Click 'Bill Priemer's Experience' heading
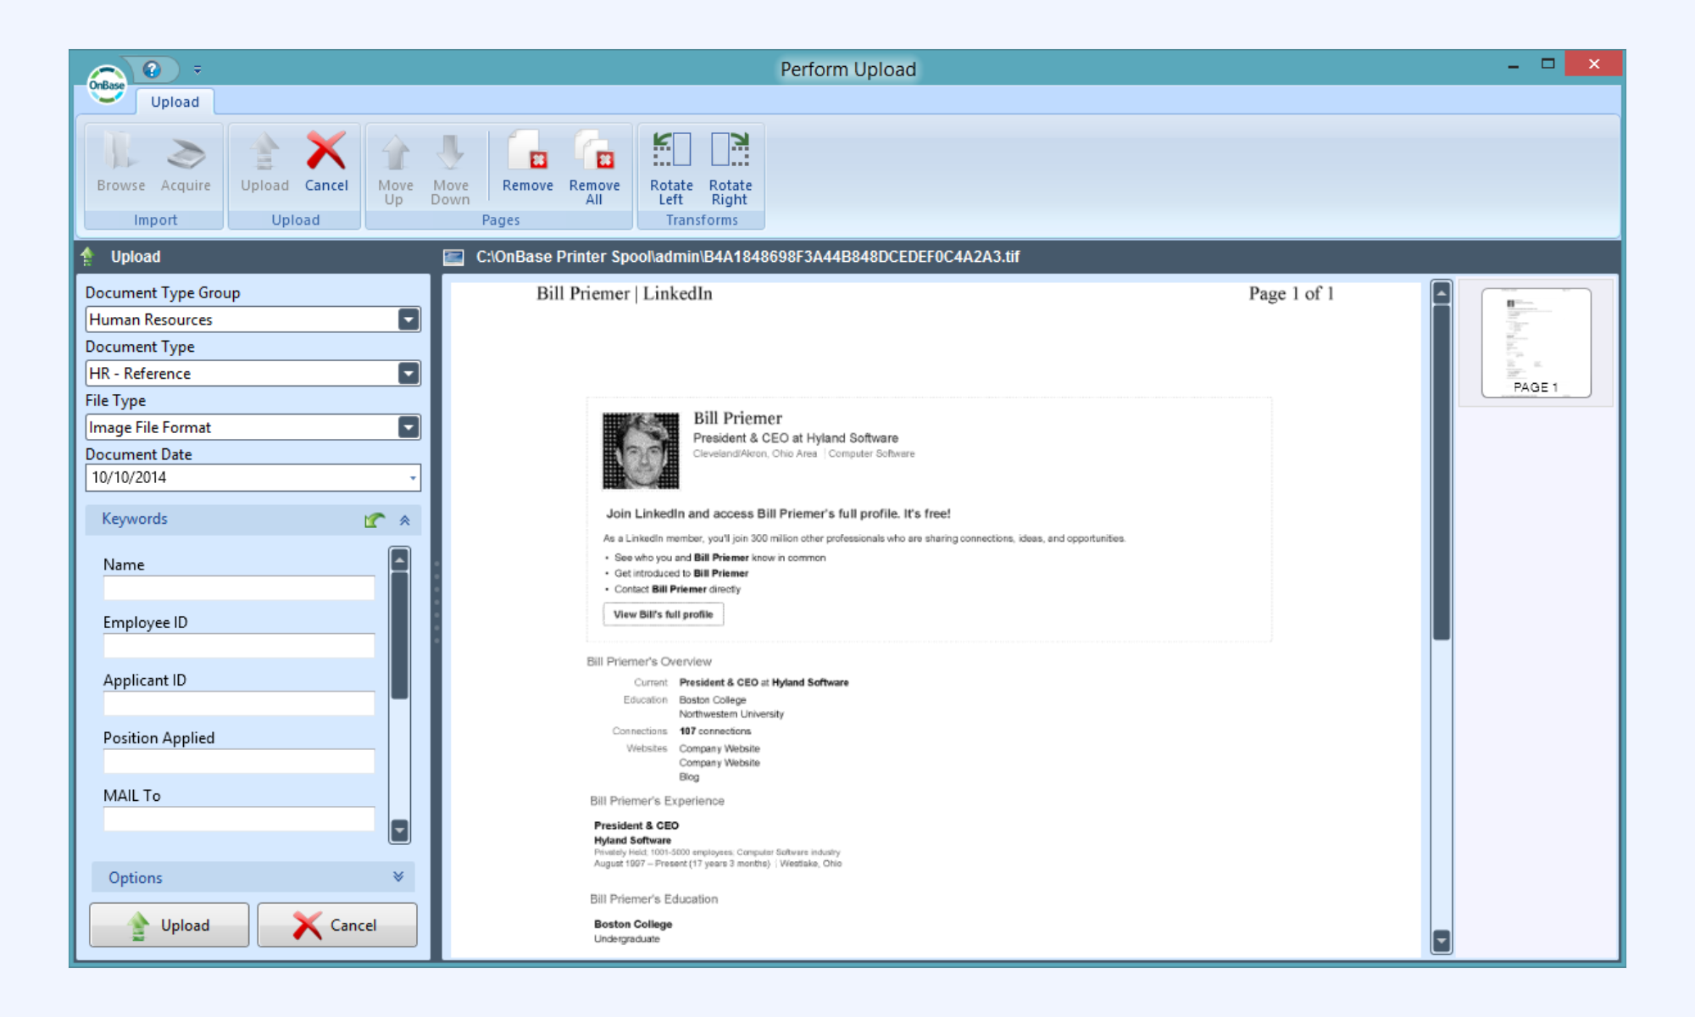This screenshot has height=1017, width=1695. [x=657, y=801]
